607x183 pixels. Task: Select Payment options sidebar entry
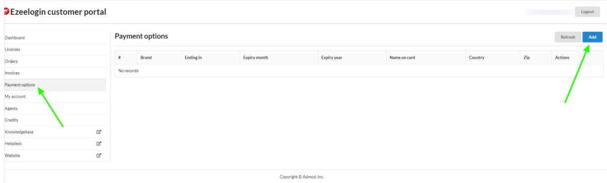[x=55, y=85]
